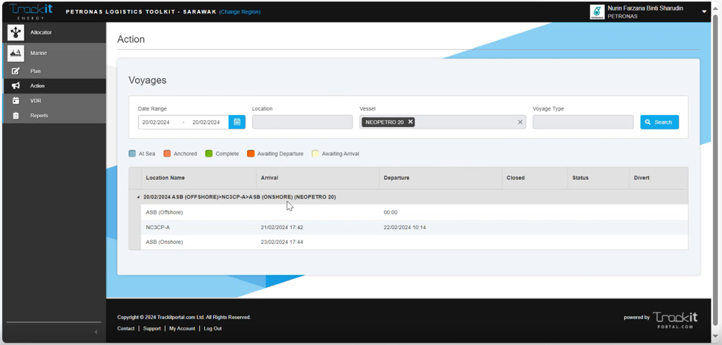Open the Vessel filter field
722x345 pixels.
click(x=443, y=122)
